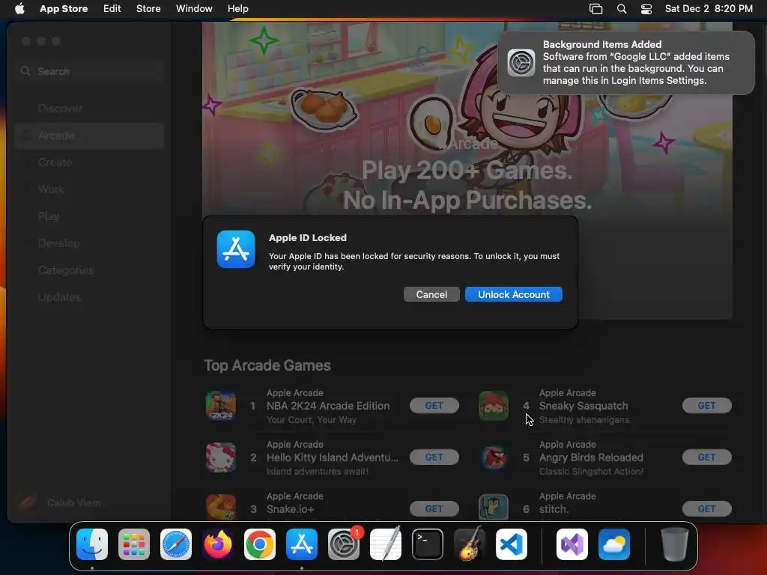Click Top Arcade Games heading
This screenshot has height=575, width=767.
pyautogui.click(x=267, y=365)
